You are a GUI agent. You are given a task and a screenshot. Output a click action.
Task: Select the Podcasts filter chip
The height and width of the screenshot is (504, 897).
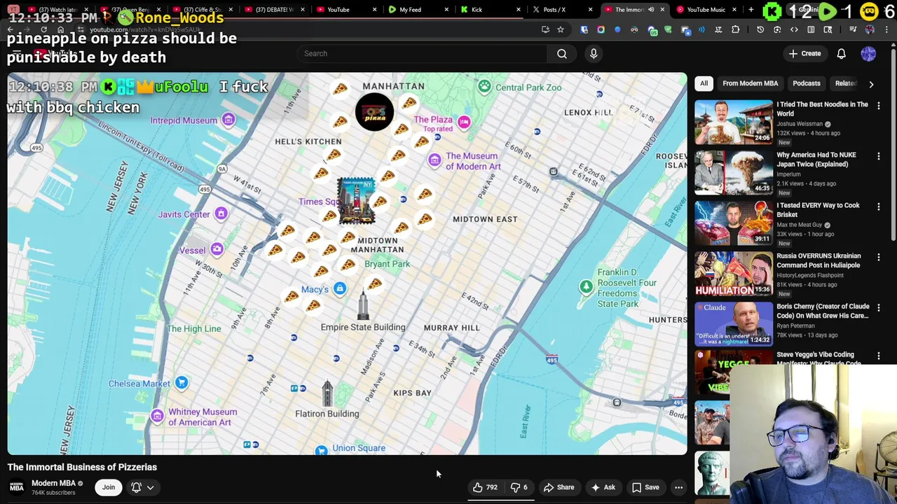click(806, 83)
